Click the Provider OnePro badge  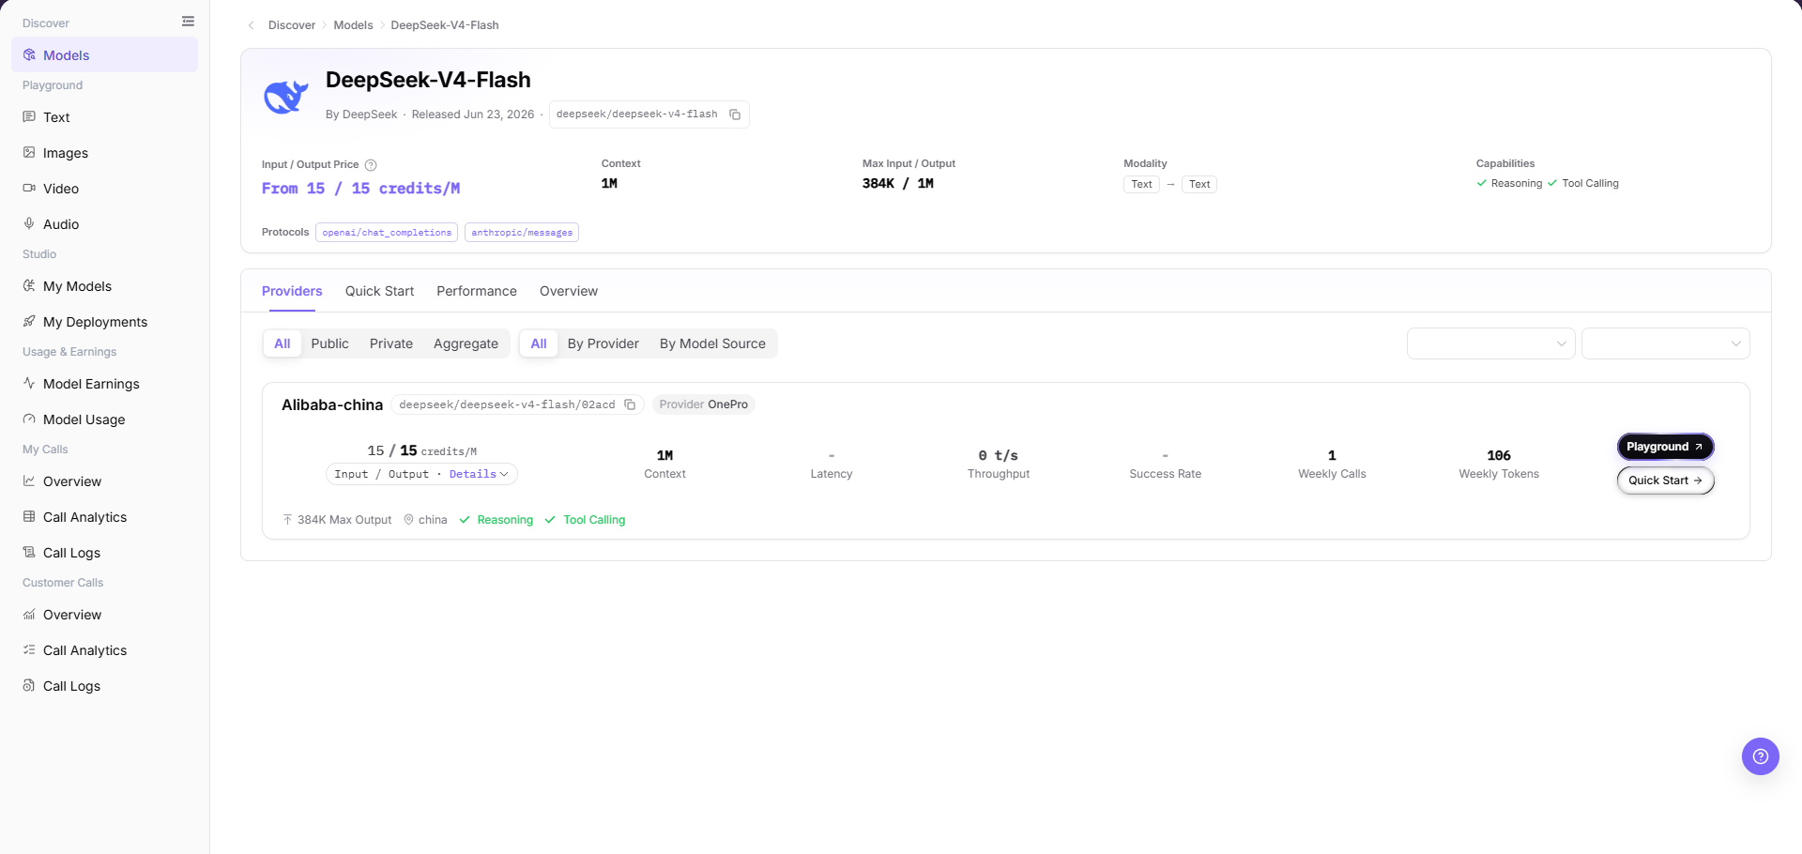(703, 404)
